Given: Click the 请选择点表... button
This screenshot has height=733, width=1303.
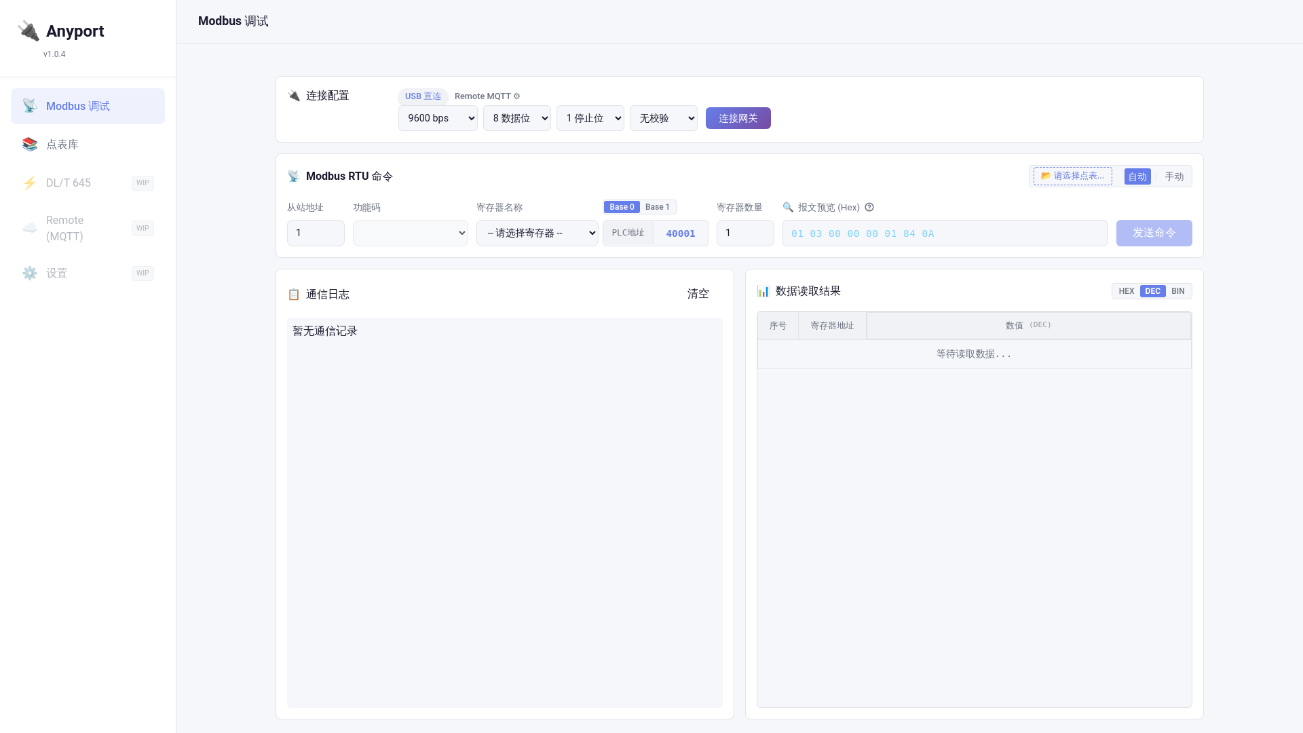Looking at the screenshot, I should [1073, 176].
